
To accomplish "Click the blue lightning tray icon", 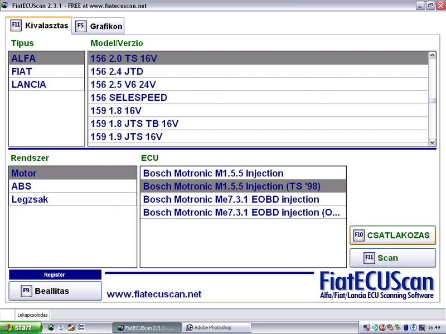I will 414,328.
